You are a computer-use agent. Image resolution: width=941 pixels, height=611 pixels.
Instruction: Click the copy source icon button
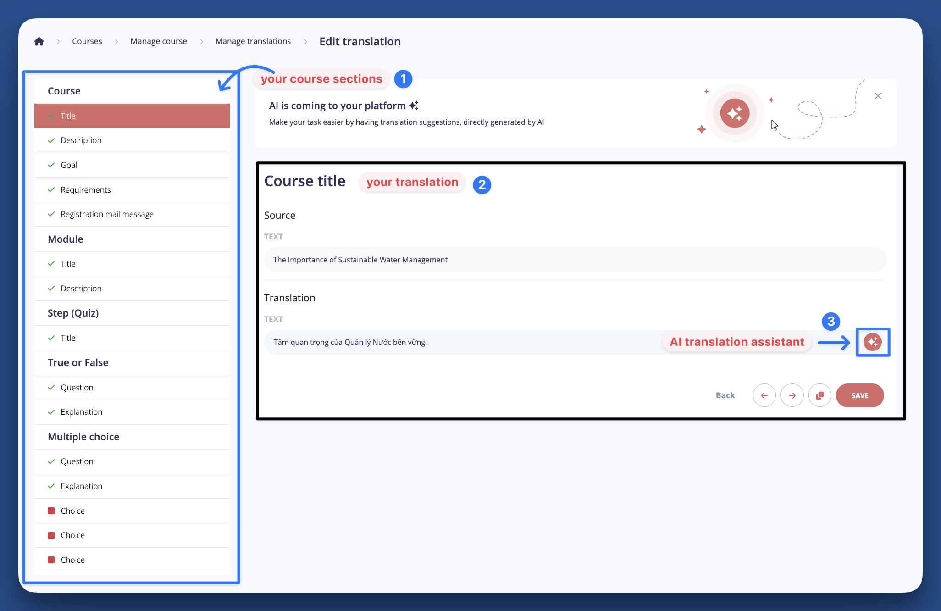820,395
